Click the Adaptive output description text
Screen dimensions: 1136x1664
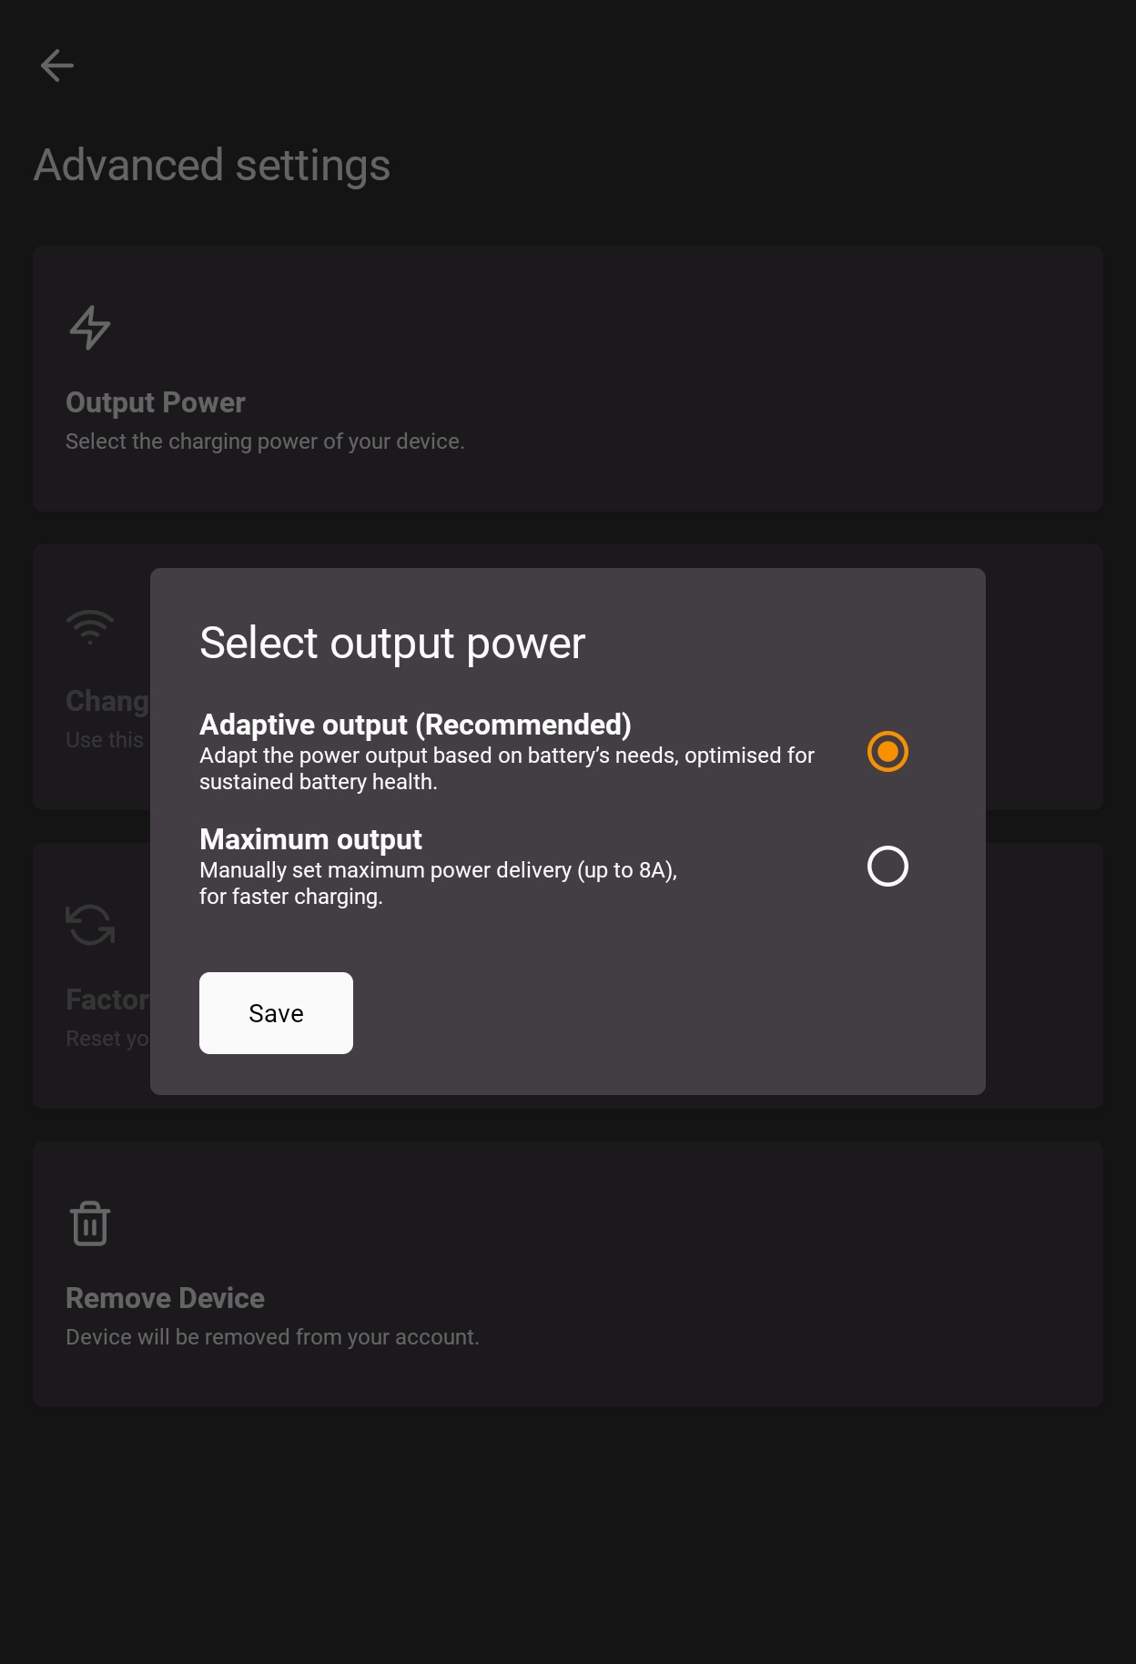pyautogui.click(x=507, y=768)
